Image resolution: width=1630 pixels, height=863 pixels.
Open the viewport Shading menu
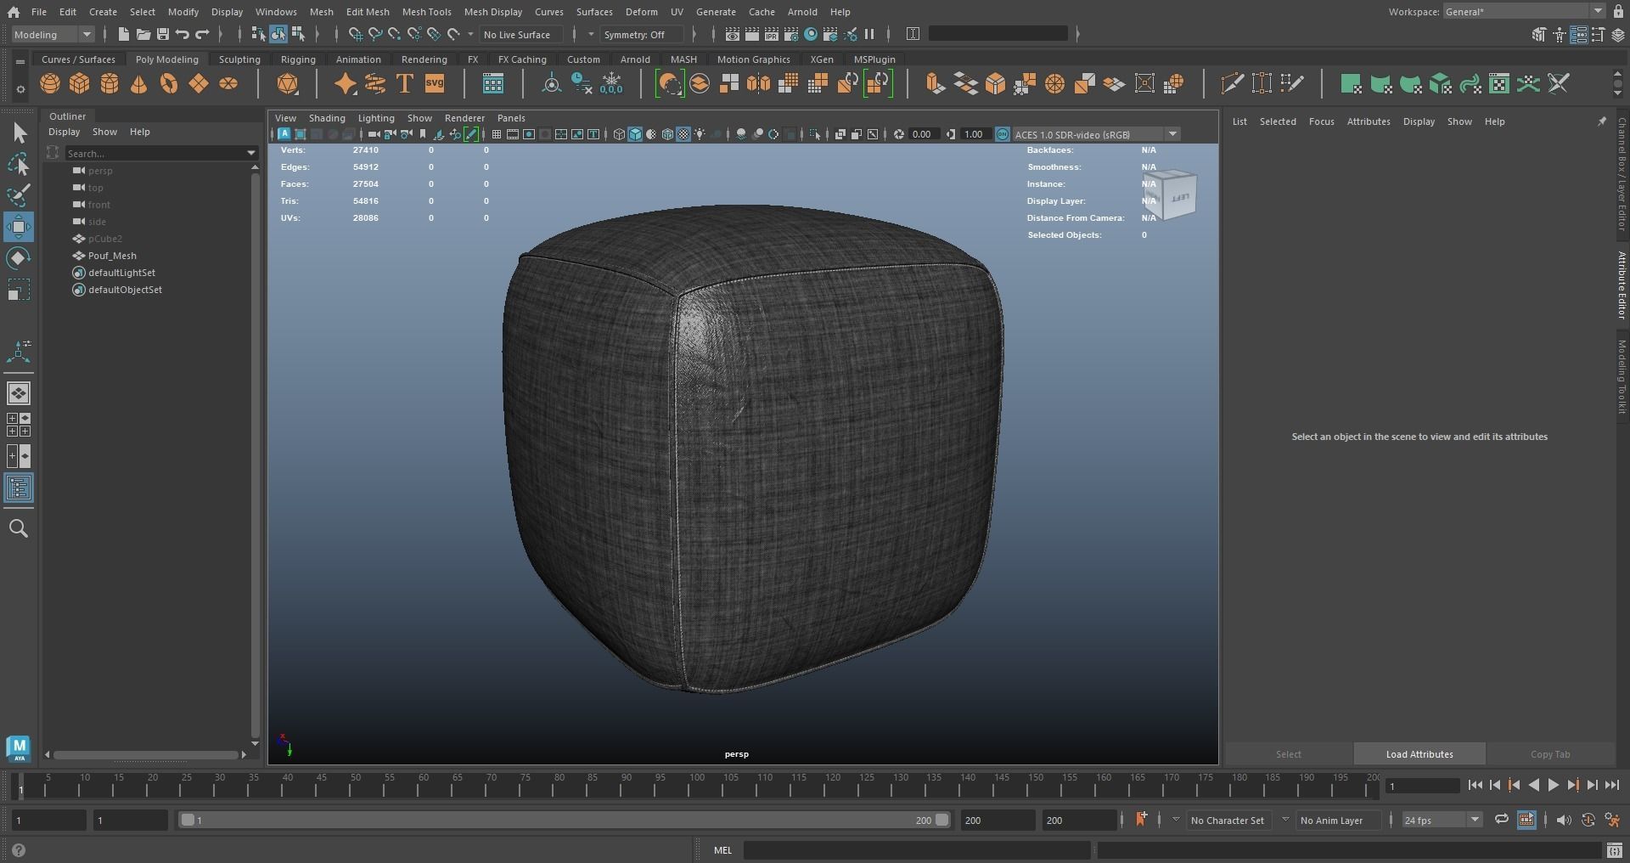pos(327,118)
